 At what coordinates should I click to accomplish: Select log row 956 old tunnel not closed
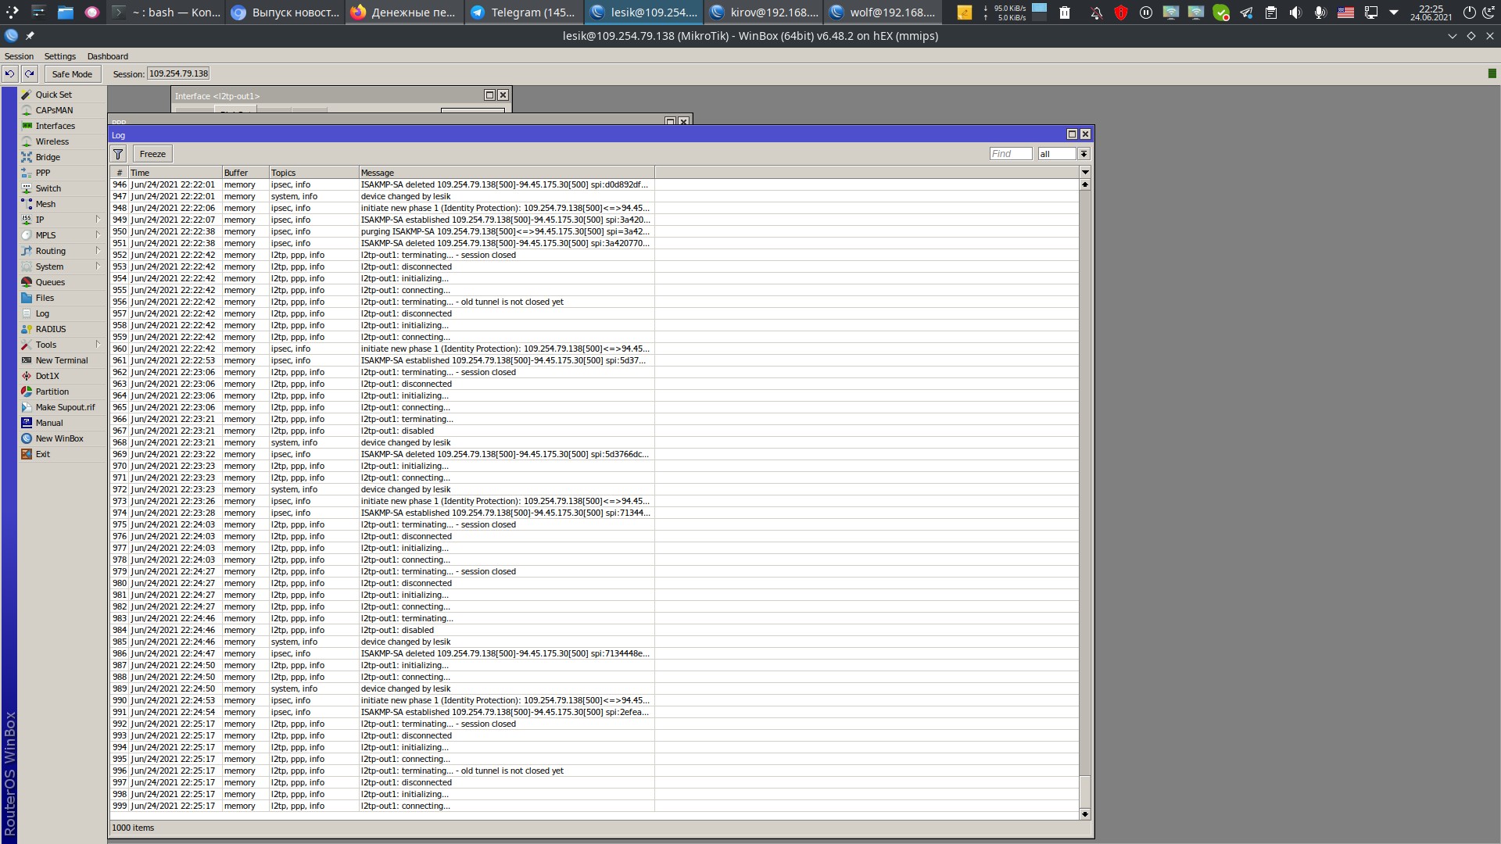point(594,302)
